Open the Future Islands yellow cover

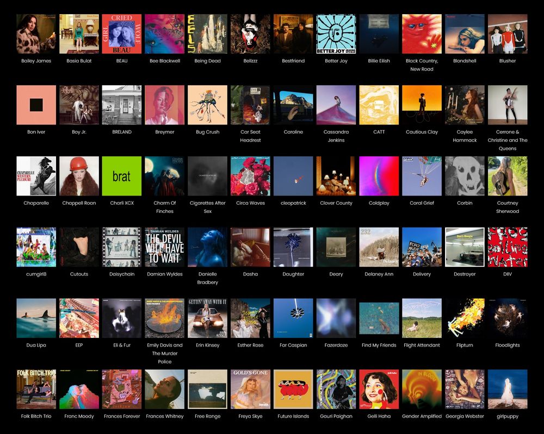(293, 389)
